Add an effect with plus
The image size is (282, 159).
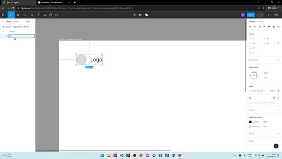[x=278, y=134]
